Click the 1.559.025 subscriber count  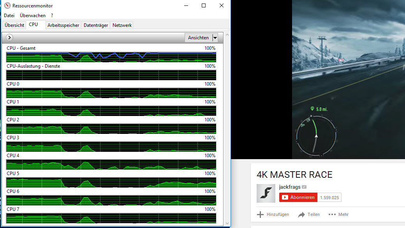(329, 198)
